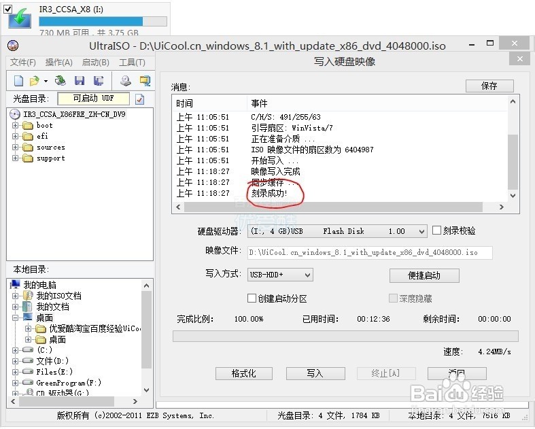
Task: Click the 格式化 button
Action: pyautogui.click(x=243, y=373)
